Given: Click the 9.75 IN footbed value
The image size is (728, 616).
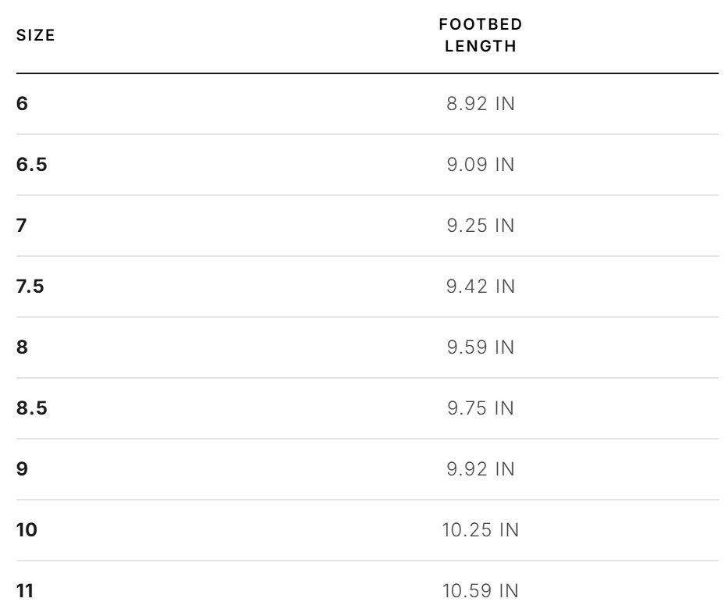Looking at the screenshot, I should pyautogui.click(x=481, y=408).
